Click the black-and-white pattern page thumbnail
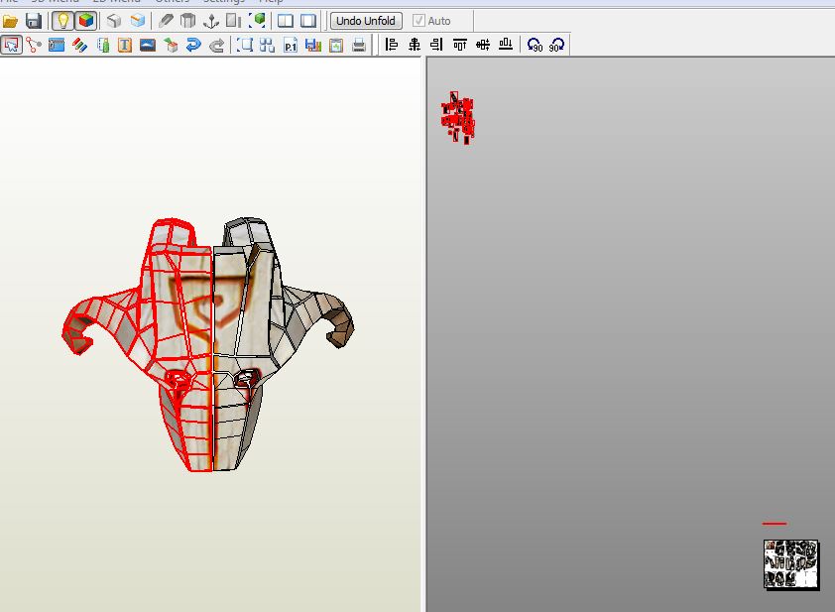This screenshot has width=835, height=612. pos(790,564)
